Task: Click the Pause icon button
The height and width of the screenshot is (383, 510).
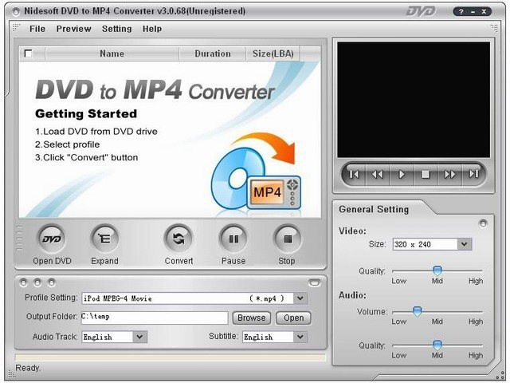Action: [233, 239]
